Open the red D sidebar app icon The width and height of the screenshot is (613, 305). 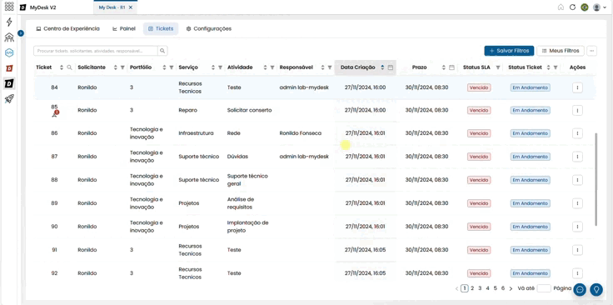click(9, 68)
